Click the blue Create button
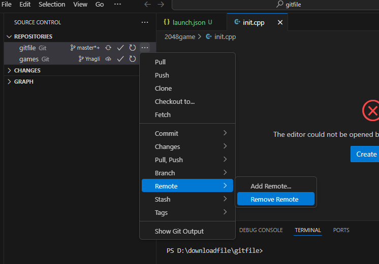Image resolution: width=379 pixels, height=264 pixels. point(365,154)
